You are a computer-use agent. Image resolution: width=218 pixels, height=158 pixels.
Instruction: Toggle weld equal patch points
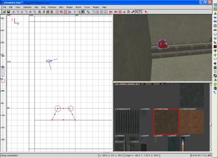[x=137, y=12]
